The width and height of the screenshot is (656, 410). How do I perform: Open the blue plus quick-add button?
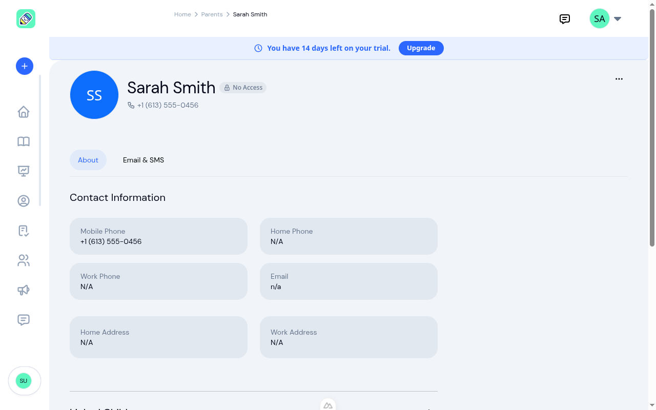(x=25, y=66)
